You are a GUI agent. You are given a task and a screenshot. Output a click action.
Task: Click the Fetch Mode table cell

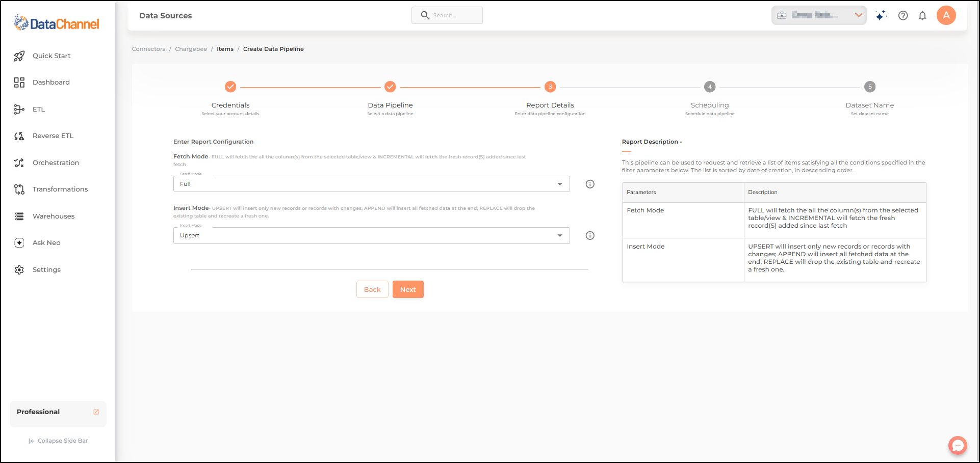pos(683,220)
